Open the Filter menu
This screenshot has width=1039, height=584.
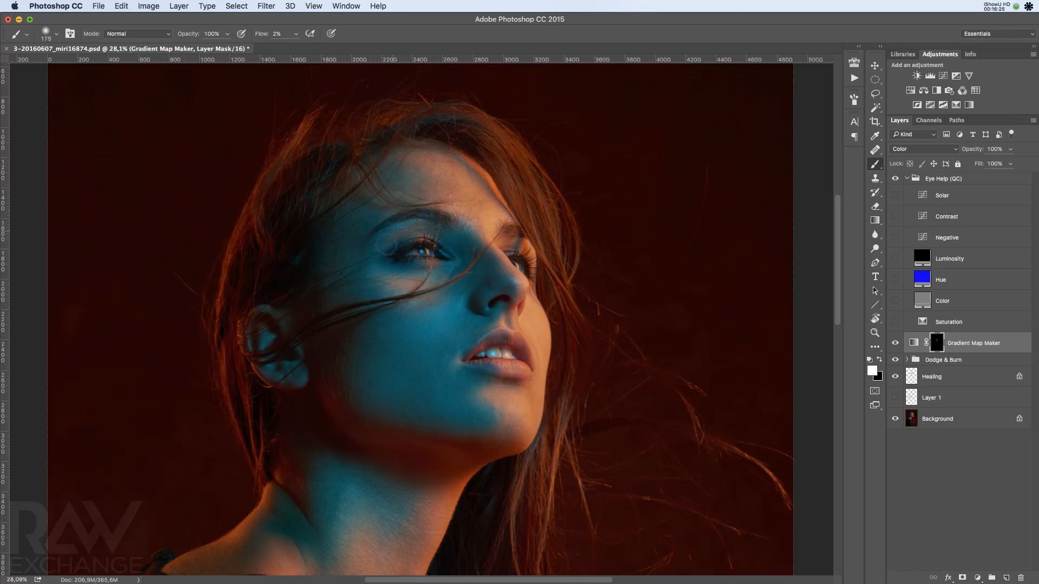(x=266, y=6)
